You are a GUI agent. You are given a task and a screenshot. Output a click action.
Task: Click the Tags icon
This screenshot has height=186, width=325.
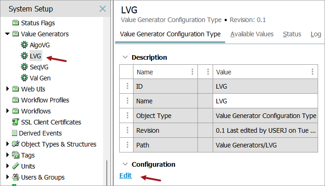[16, 155]
